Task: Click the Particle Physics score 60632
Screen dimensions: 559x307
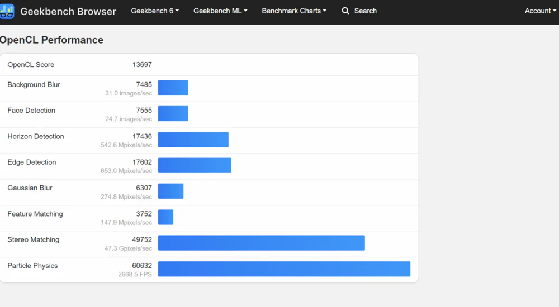Action: tap(142, 266)
